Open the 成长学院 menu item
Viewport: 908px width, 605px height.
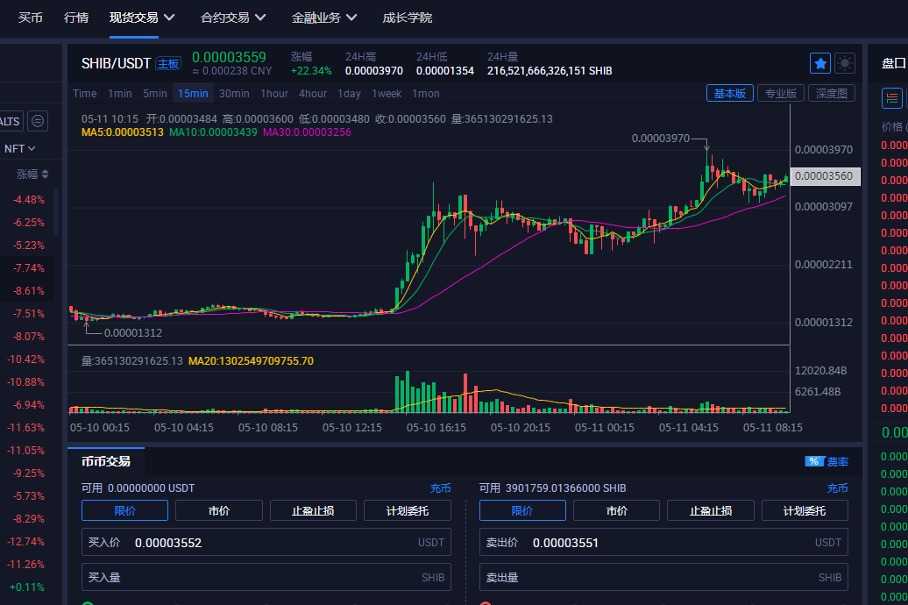407,18
